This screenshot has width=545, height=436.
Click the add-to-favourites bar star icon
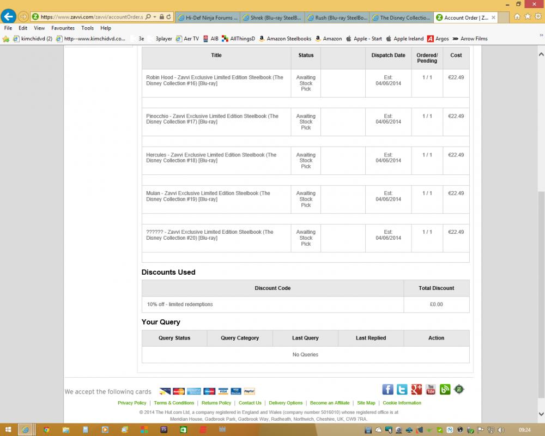(6, 39)
